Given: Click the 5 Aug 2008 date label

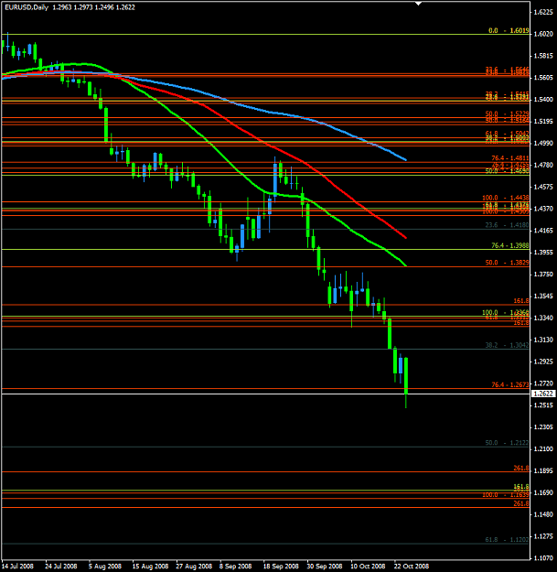Looking at the screenshot, I should tap(105, 567).
